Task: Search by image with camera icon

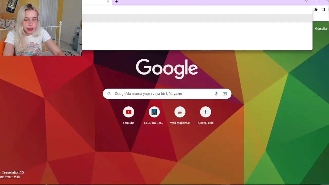Action: click(x=225, y=94)
